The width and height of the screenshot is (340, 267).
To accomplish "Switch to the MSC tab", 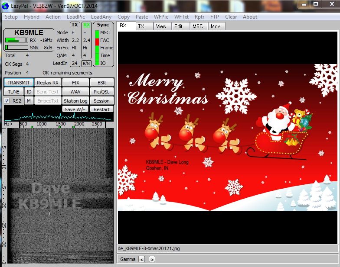I will [199, 26].
